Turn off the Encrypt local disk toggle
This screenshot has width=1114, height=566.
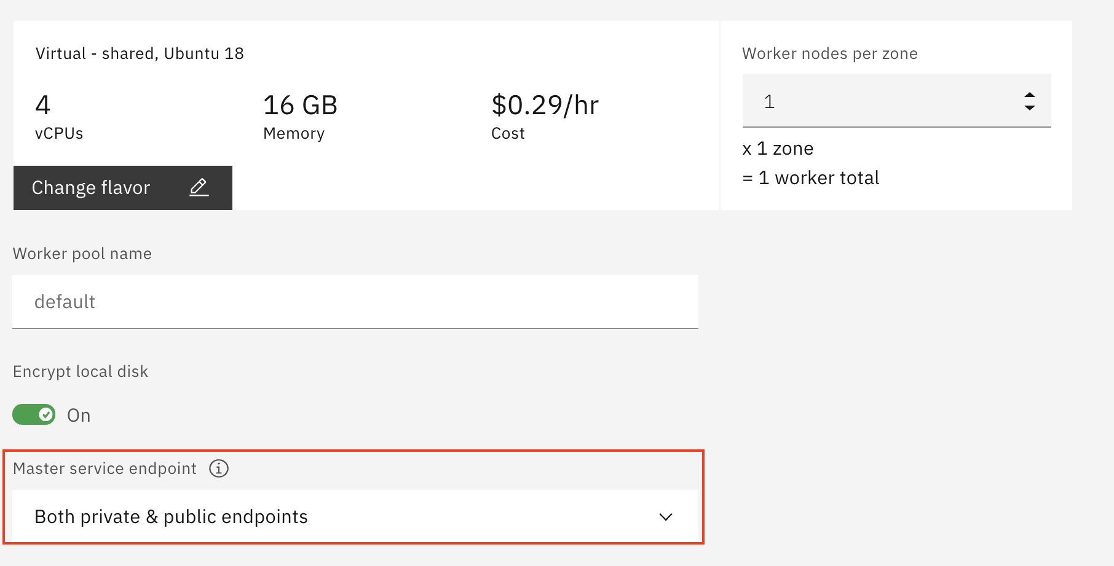(x=34, y=415)
